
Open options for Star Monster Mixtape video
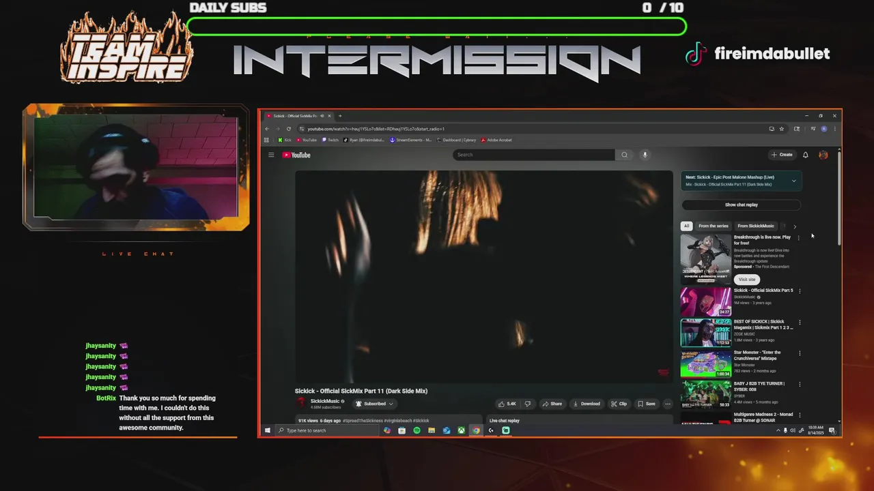pyautogui.click(x=800, y=353)
